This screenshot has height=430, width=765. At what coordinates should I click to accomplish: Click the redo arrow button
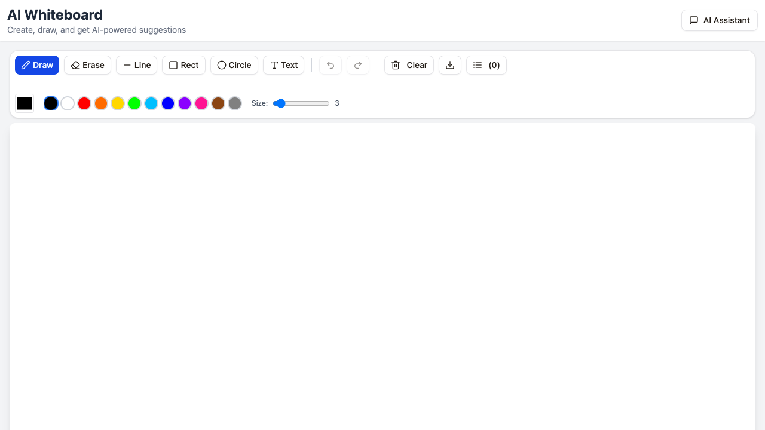358,65
